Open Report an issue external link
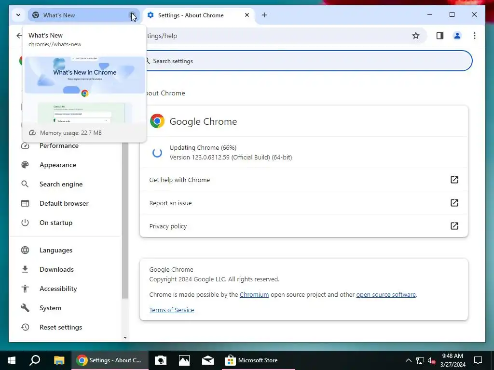The width and height of the screenshot is (494, 370). pos(454,203)
